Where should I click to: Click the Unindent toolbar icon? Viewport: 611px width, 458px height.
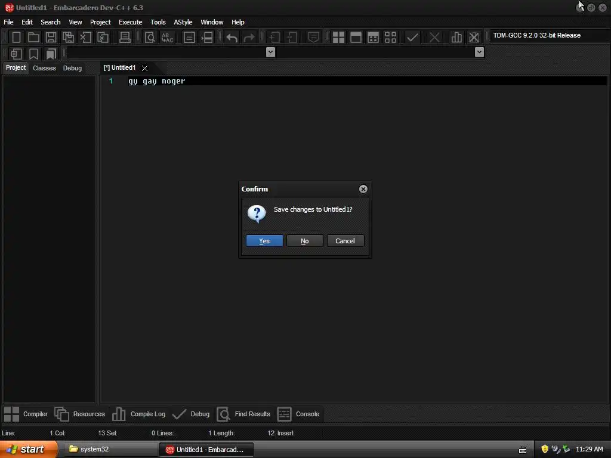[291, 38]
